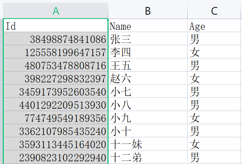
Task: Select the Id cell 4401292209513930
Action: click(x=56, y=105)
